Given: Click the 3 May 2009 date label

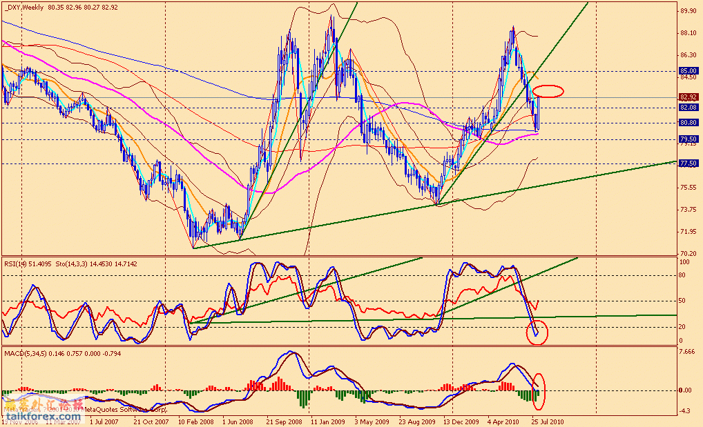Looking at the screenshot, I should [372, 421].
